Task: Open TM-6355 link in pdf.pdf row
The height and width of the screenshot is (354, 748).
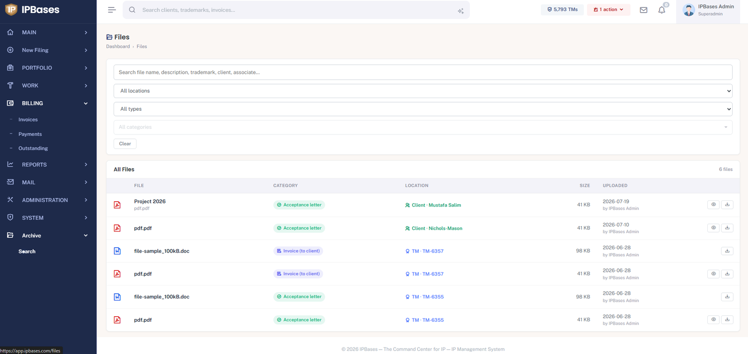Action: 424,320
